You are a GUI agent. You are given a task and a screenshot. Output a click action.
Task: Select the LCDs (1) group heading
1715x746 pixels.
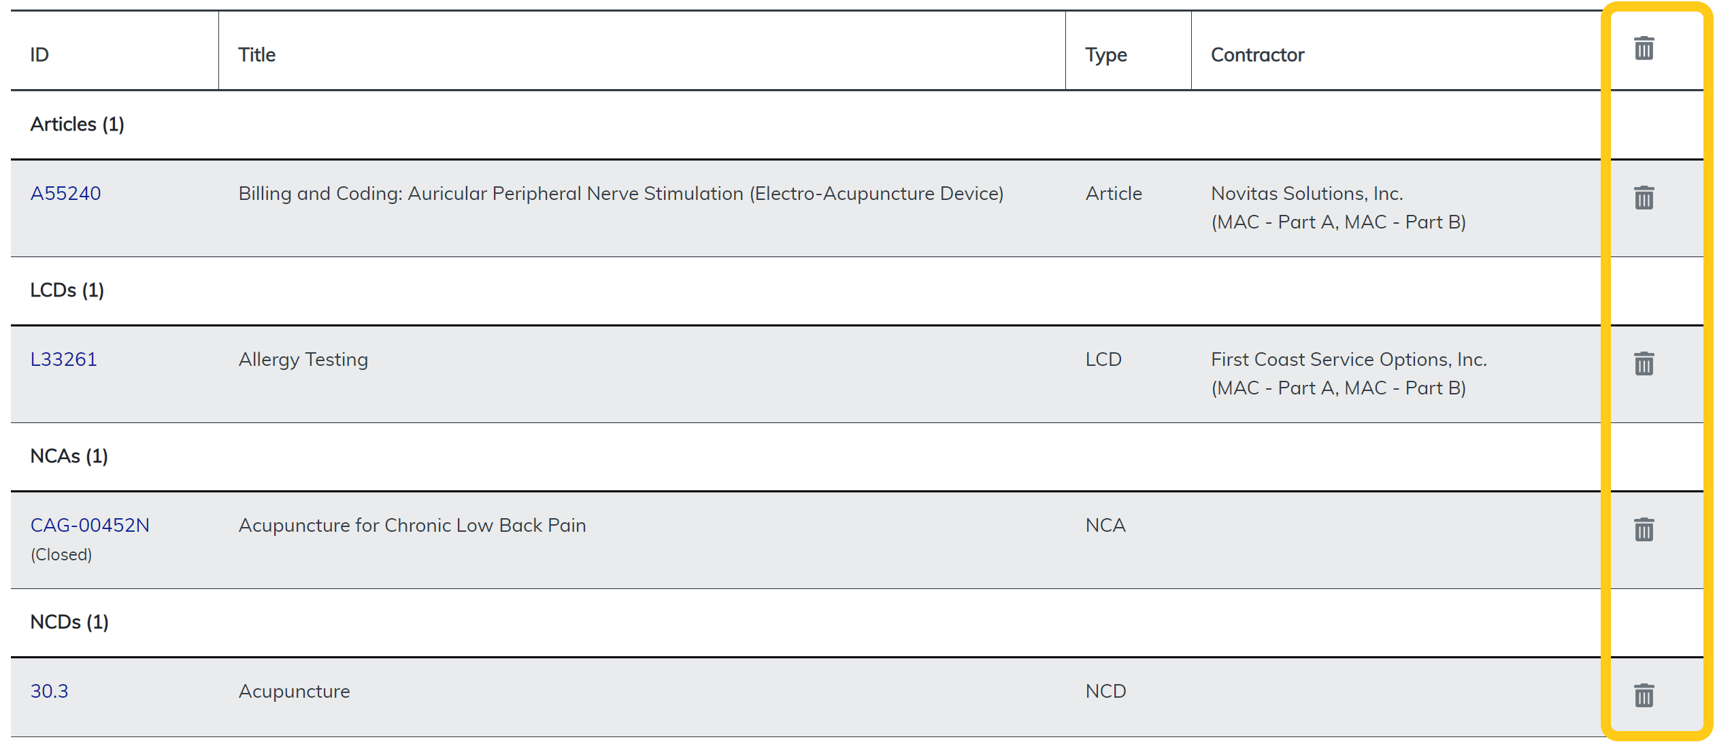click(x=67, y=290)
